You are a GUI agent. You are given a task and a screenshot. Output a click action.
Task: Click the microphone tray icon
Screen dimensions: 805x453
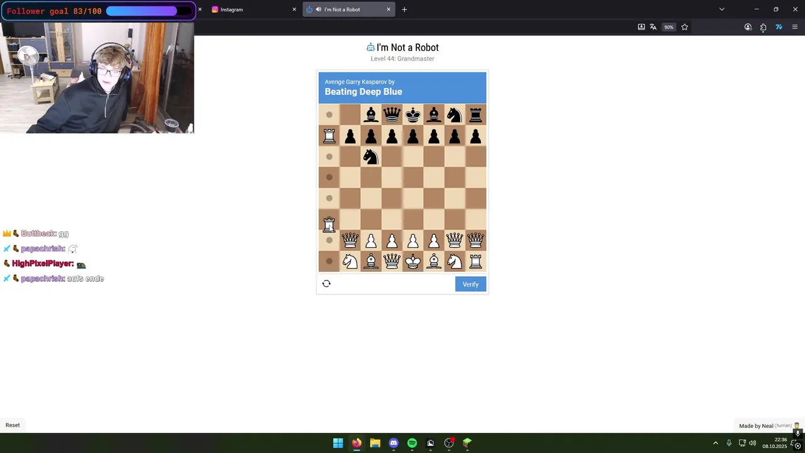point(729,443)
